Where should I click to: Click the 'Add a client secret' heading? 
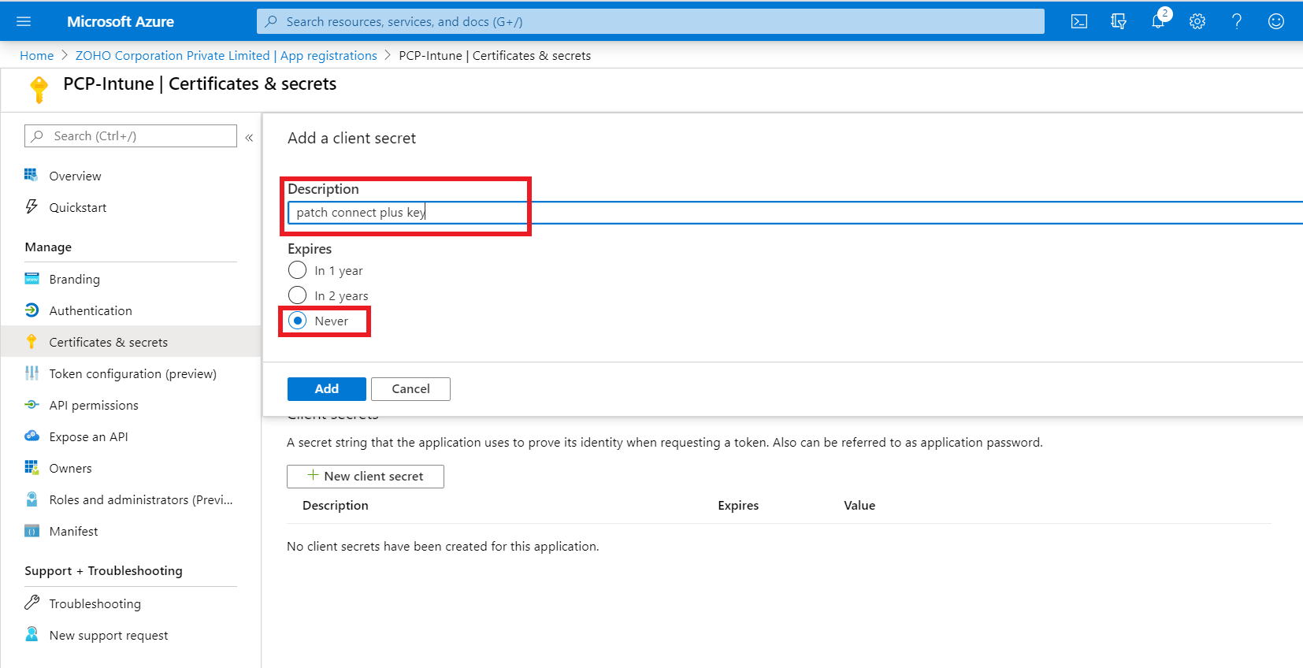[351, 138]
